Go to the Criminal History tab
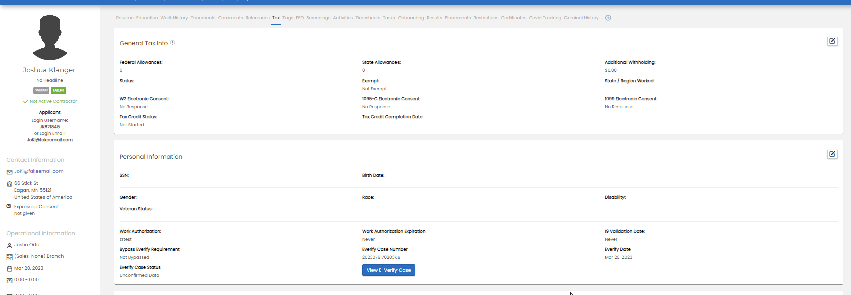 (x=581, y=18)
